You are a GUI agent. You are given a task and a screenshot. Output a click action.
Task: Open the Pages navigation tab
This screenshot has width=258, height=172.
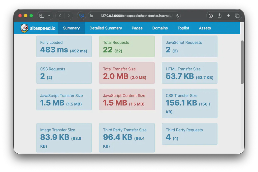[137, 28]
